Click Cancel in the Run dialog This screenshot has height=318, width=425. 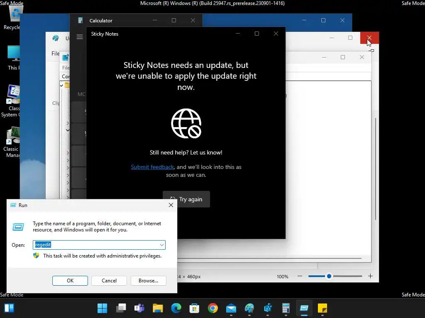[109, 281]
